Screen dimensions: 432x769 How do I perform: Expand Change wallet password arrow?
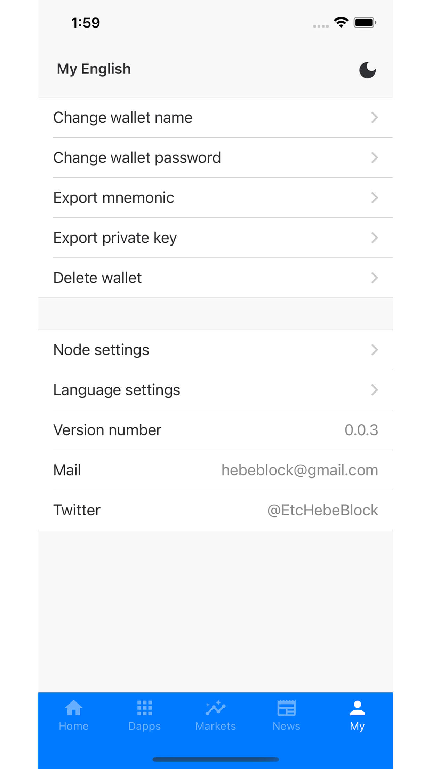click(x=374, y=158)
